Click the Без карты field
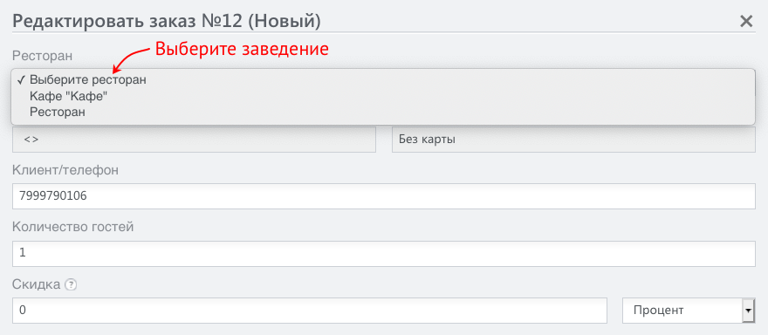 [x=573, y=140]
